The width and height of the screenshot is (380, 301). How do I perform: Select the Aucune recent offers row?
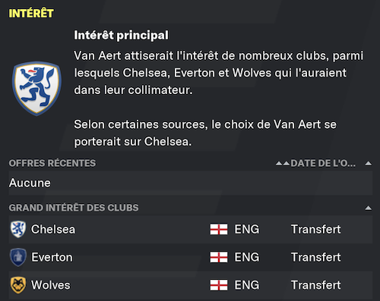point(191,183)
